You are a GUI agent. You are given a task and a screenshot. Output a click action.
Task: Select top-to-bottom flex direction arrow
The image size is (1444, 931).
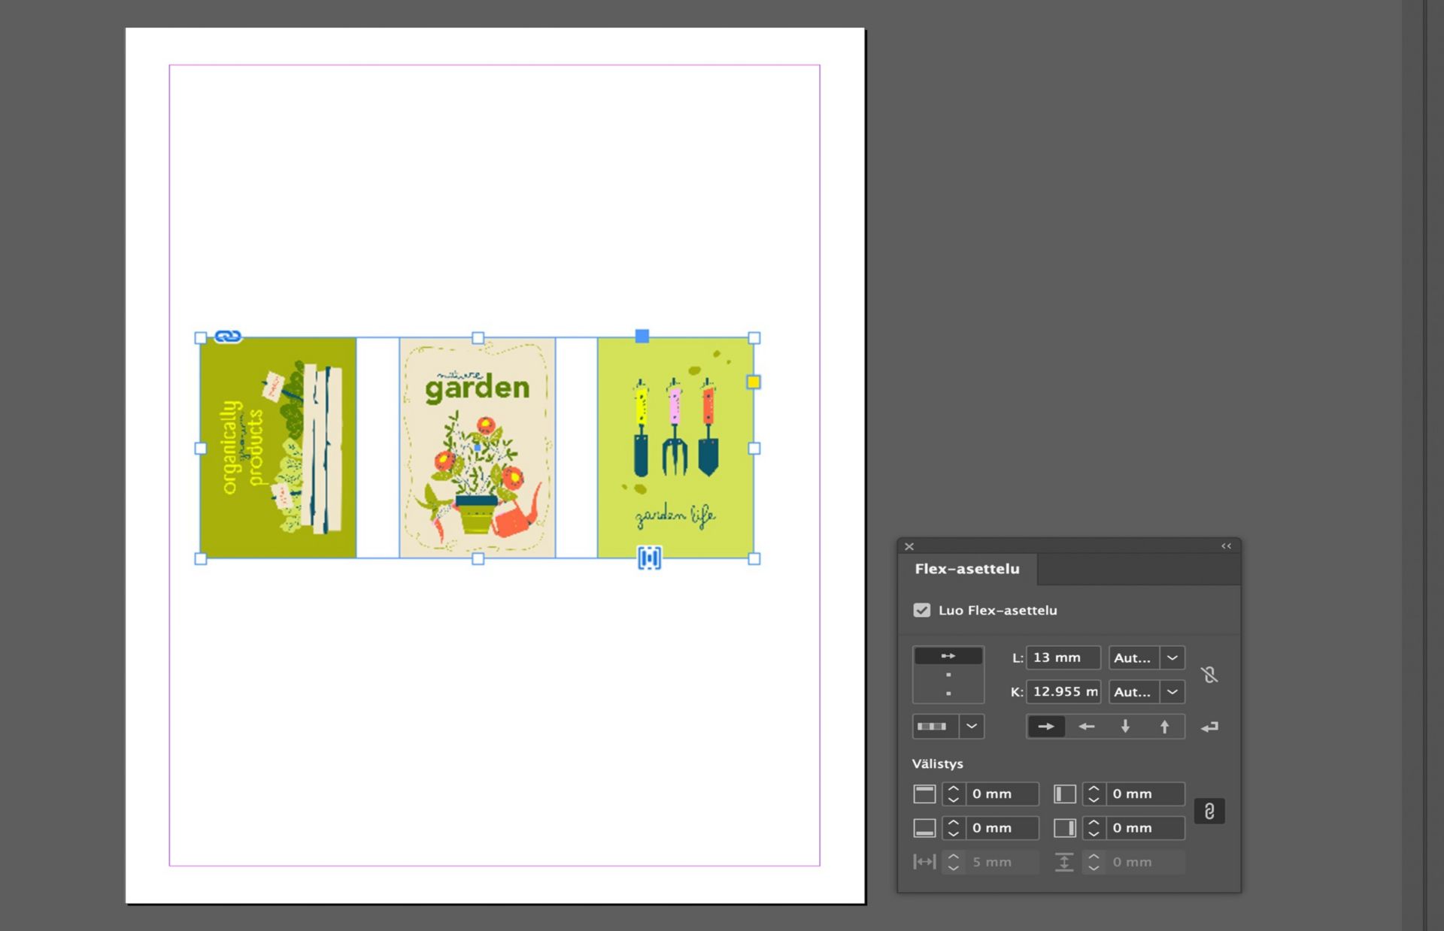pyautogui.click(x=1125, y=727)
